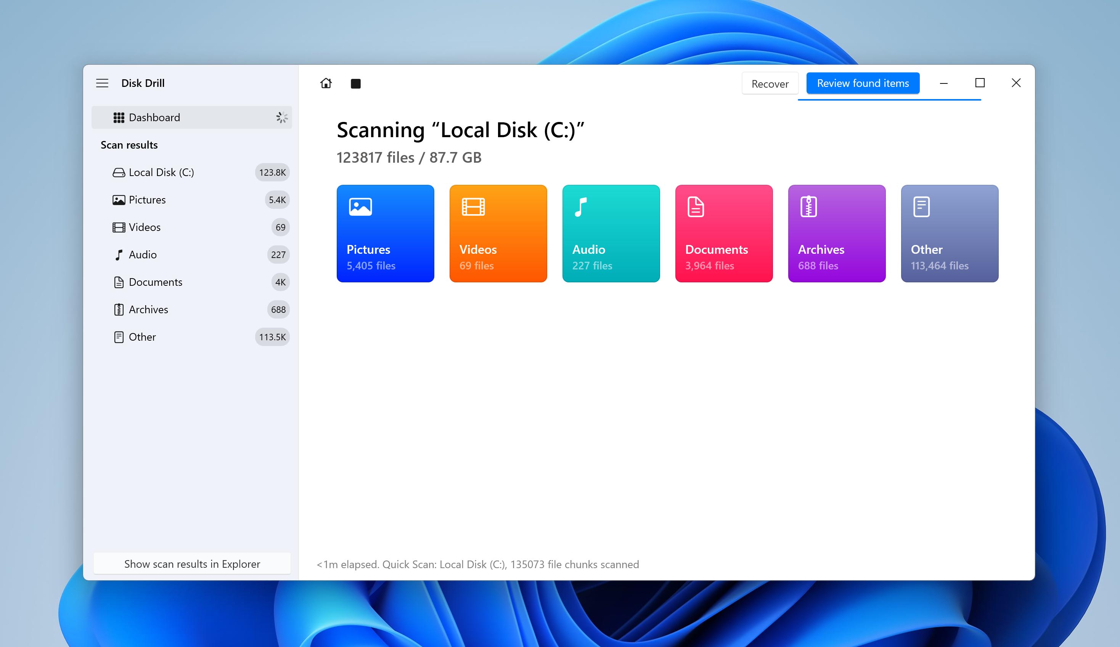The height and width of the screenshot is (647, 1120).
Task: Open the Archives tile with 688 files
Action: coord(836,233)
